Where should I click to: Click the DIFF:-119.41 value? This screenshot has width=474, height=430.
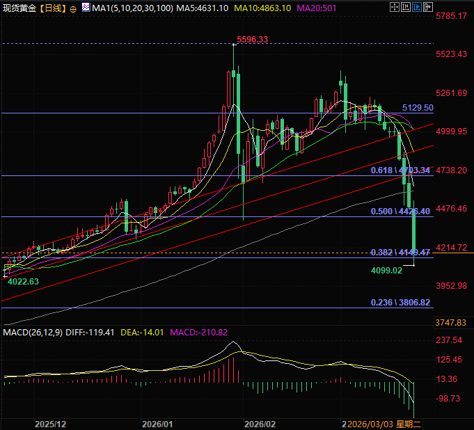click(x=90, y=333)
